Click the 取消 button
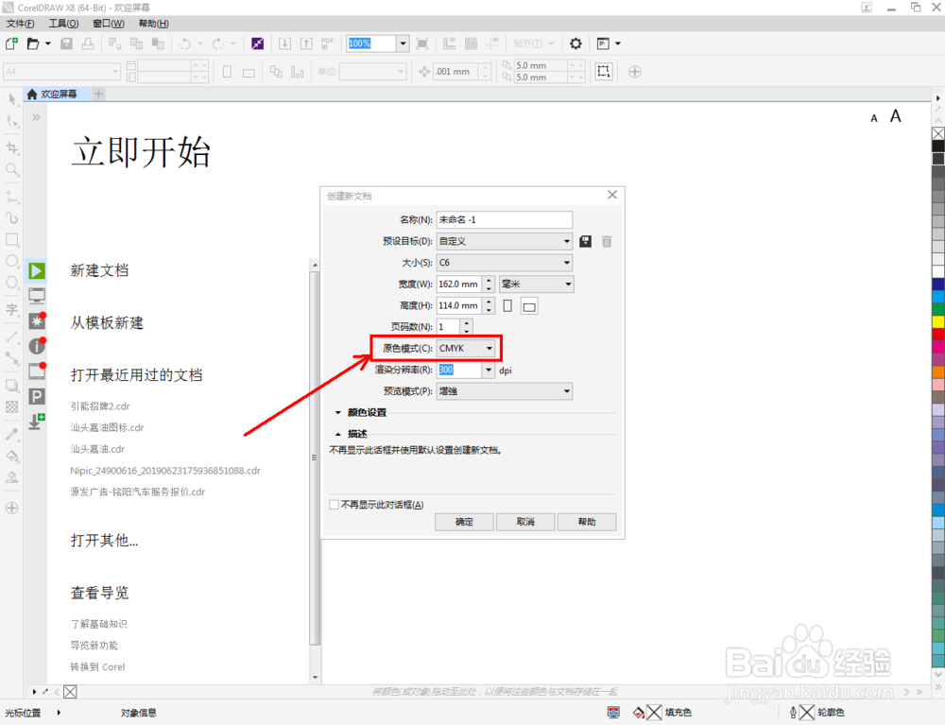 click(525, 522)
